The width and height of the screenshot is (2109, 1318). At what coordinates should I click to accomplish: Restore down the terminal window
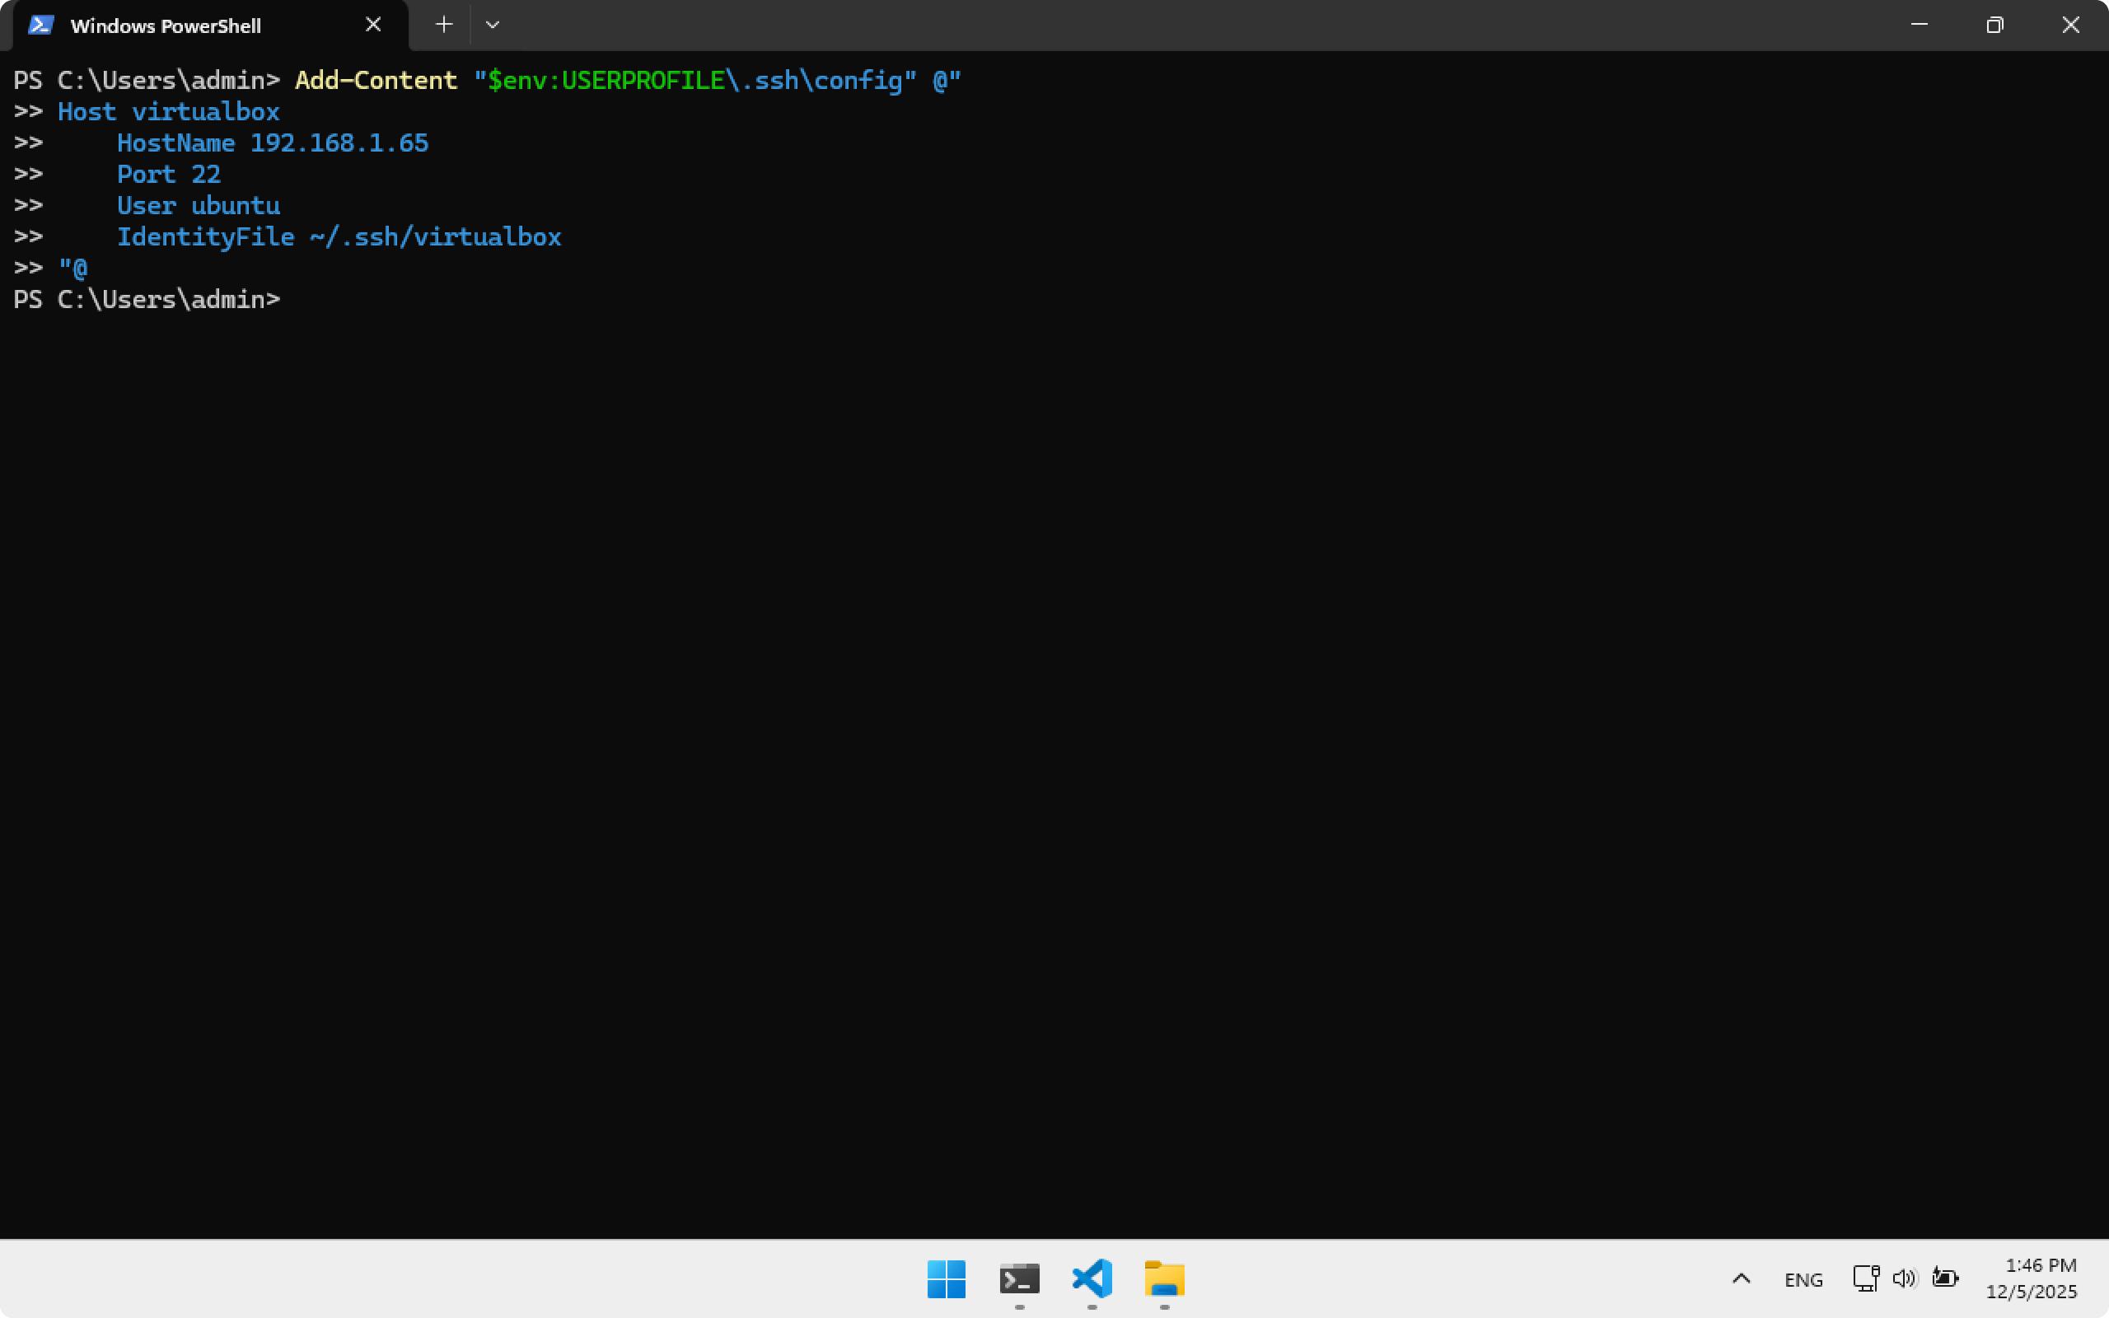[x=1994, y=25]
